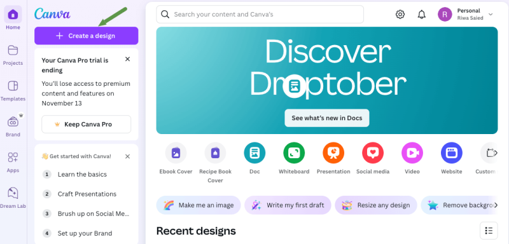Click Remove background chip
509x244 pixels.
tap(459, 205)
